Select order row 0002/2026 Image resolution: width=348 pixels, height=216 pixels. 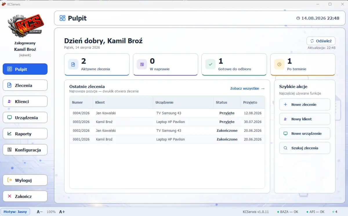167,131
